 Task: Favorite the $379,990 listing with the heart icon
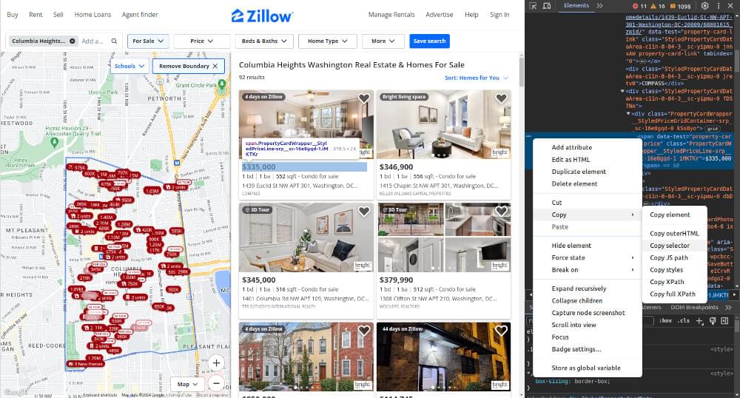pos(501,212)
